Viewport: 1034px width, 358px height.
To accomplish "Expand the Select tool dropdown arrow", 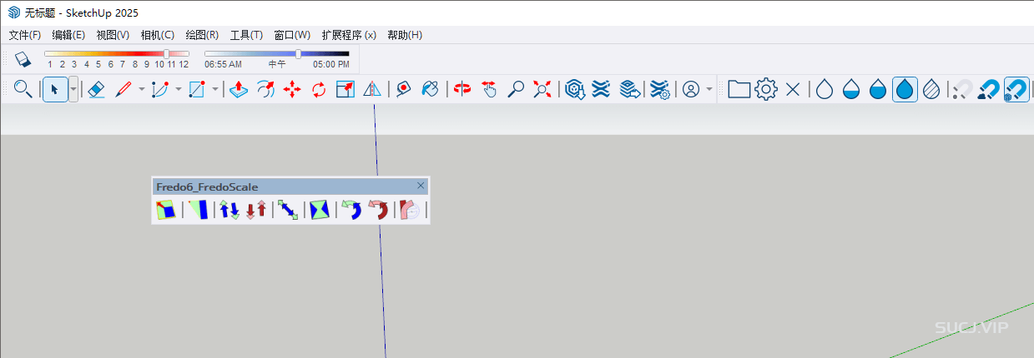I will [x=73, y=89].
